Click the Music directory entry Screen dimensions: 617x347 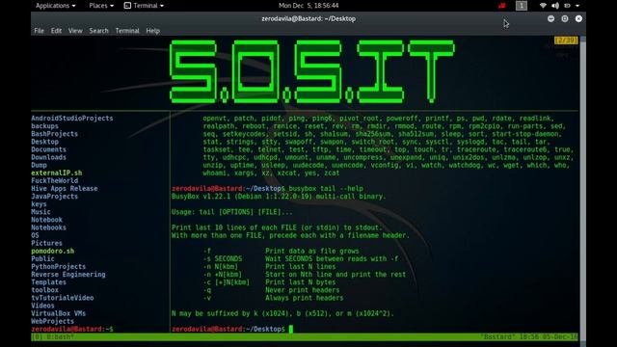[x=40, y=212]
